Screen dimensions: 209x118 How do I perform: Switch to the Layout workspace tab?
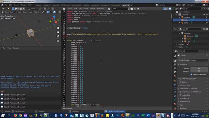39,5
